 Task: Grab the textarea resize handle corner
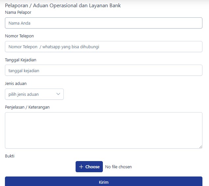point(200,147)
